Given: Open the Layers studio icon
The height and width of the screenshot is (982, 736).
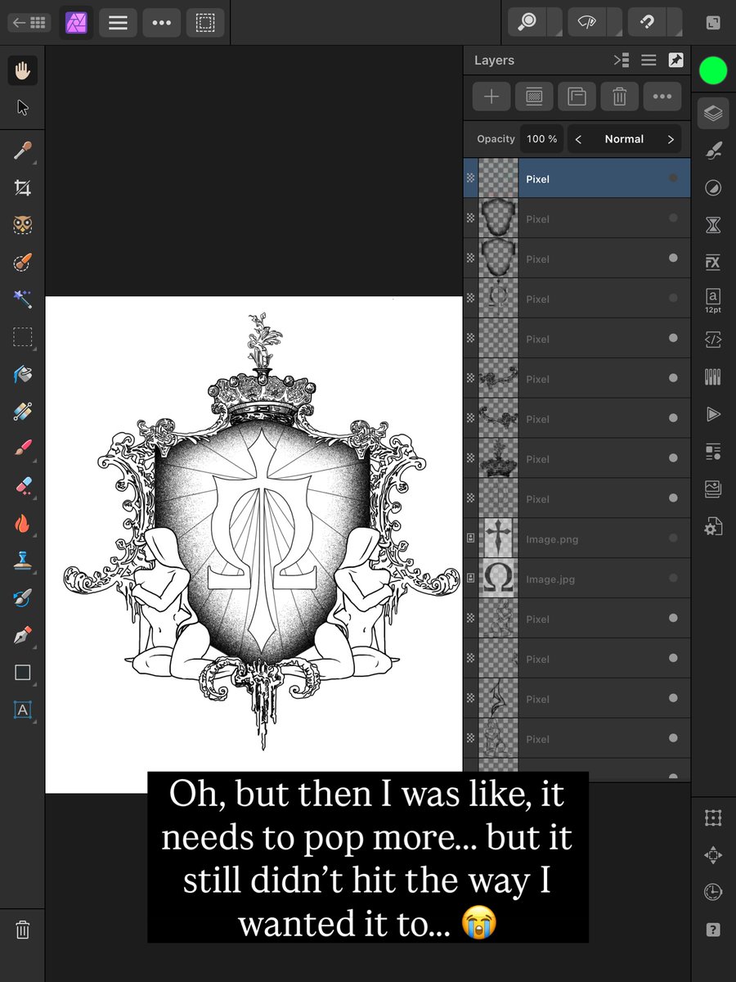Looking at the screenshot, I should (x=713, y=113).
